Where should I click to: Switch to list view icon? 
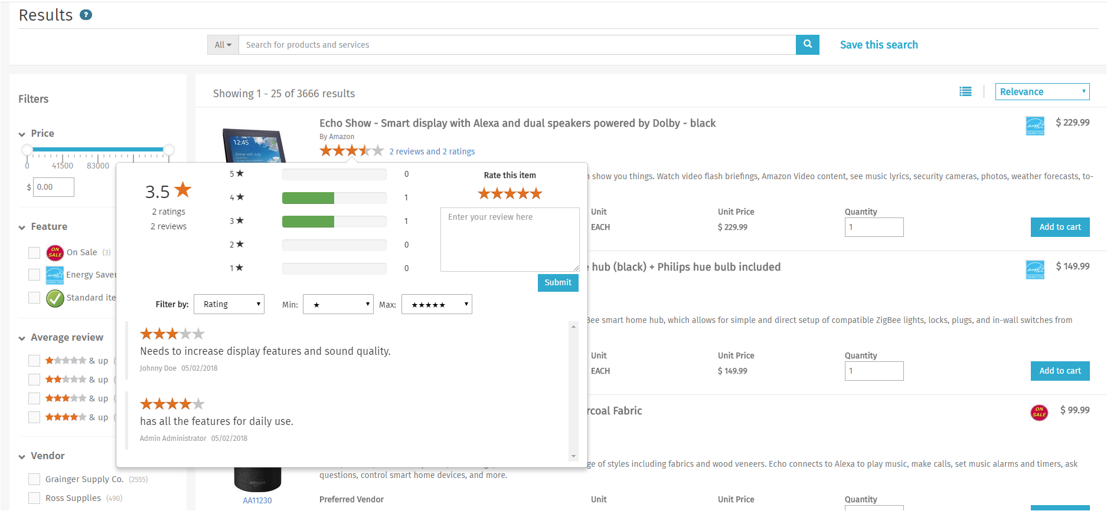965,91
